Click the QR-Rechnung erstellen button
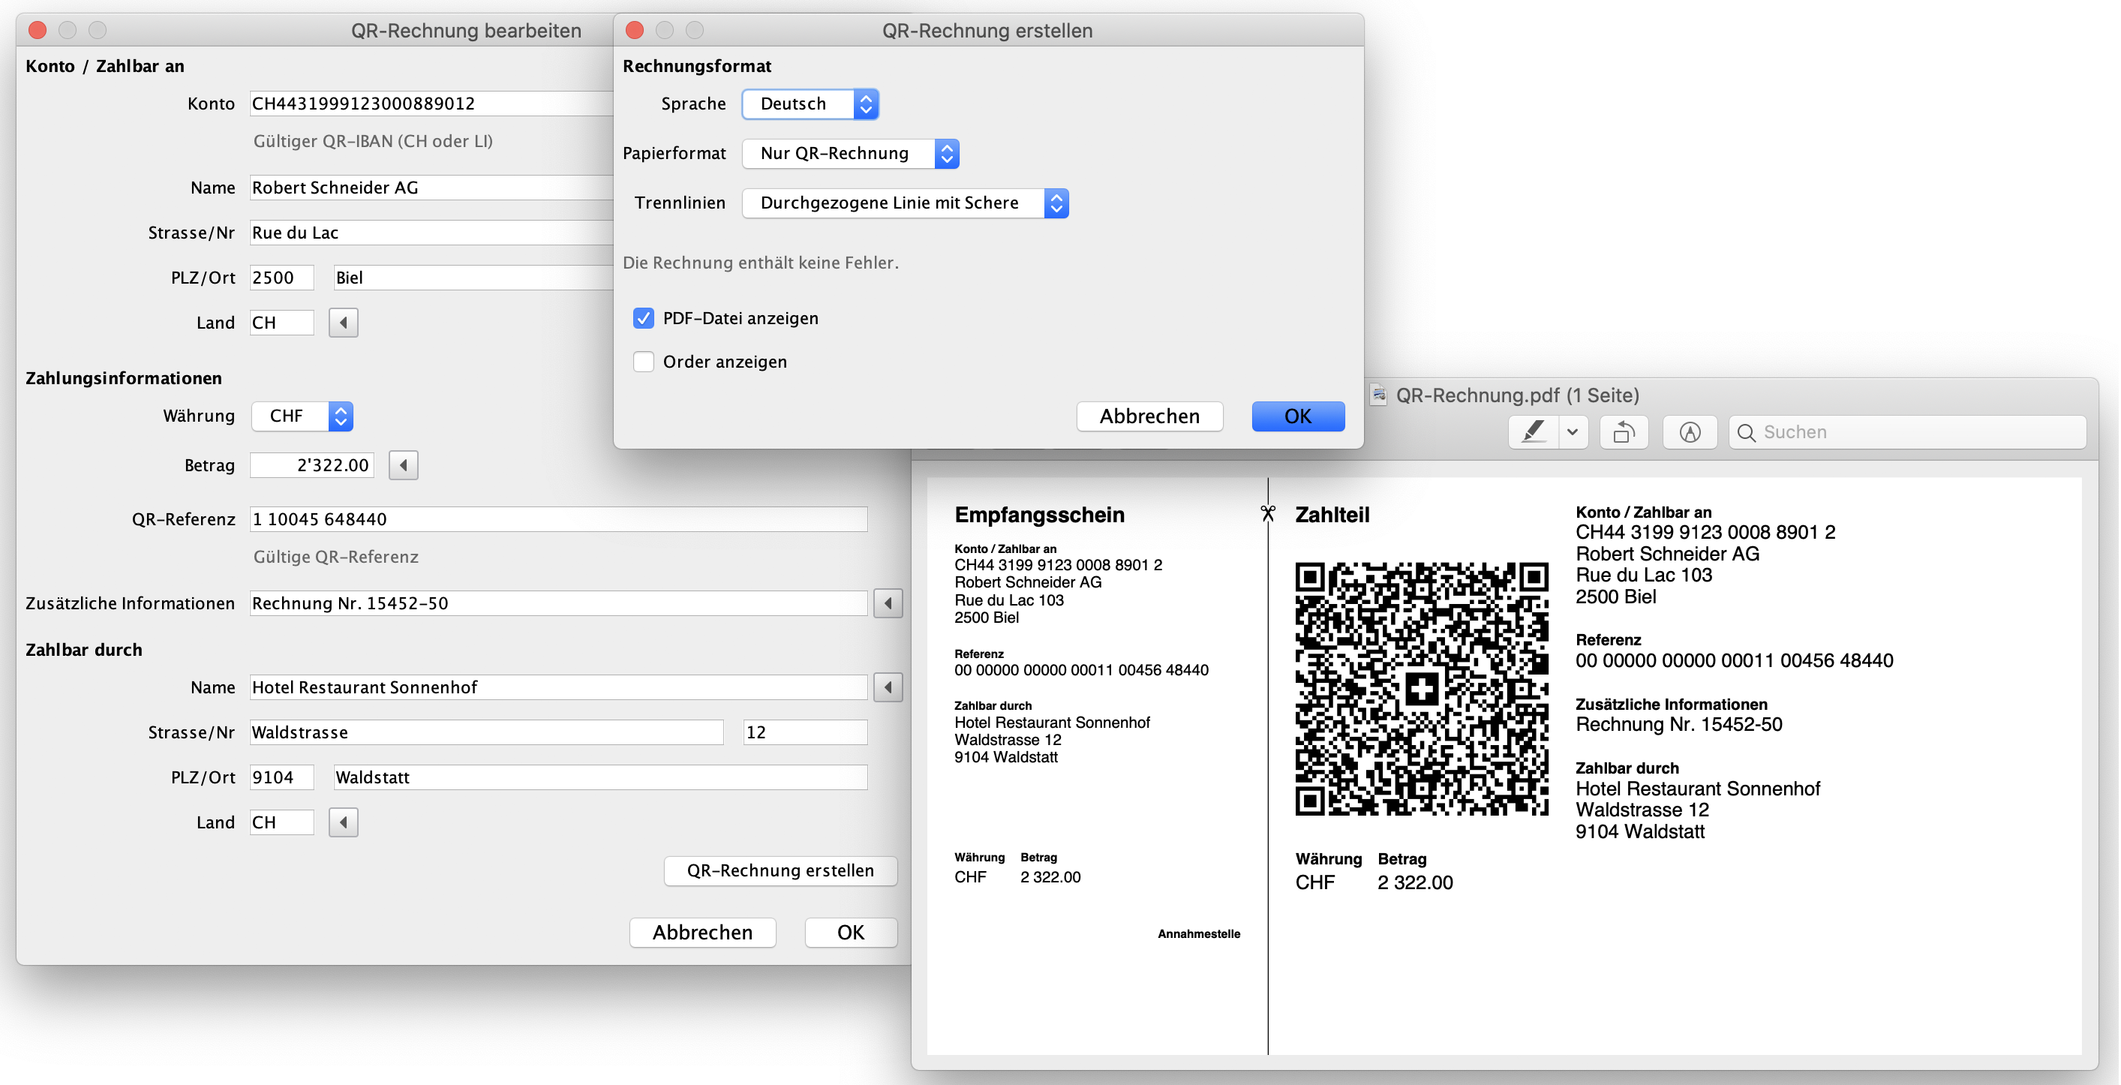 pos(780,871)
